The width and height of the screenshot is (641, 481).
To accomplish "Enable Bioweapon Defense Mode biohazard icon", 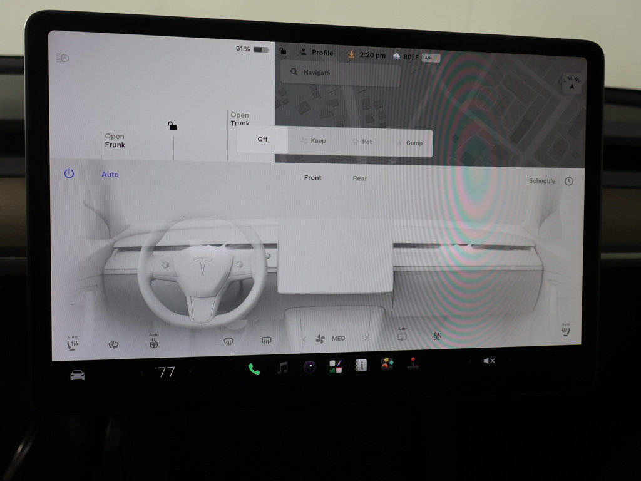I will 436,336.
